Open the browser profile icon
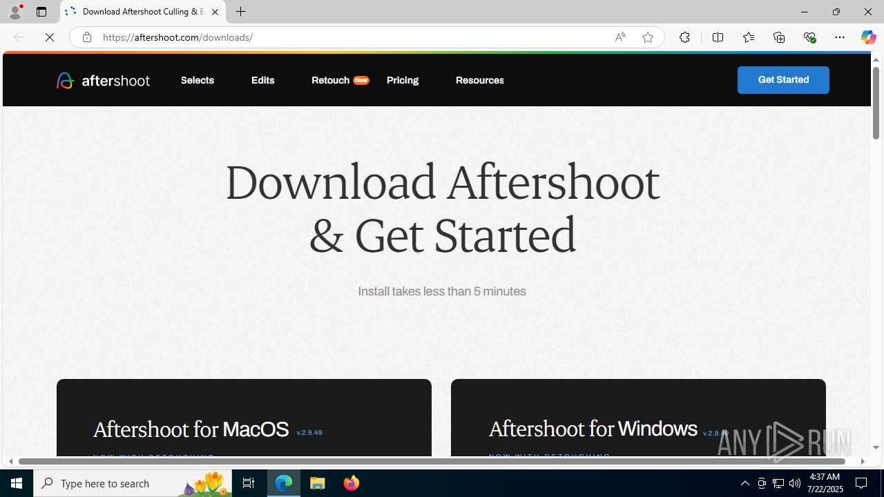This screenshot has width=884, height=497. click(15, 12)
